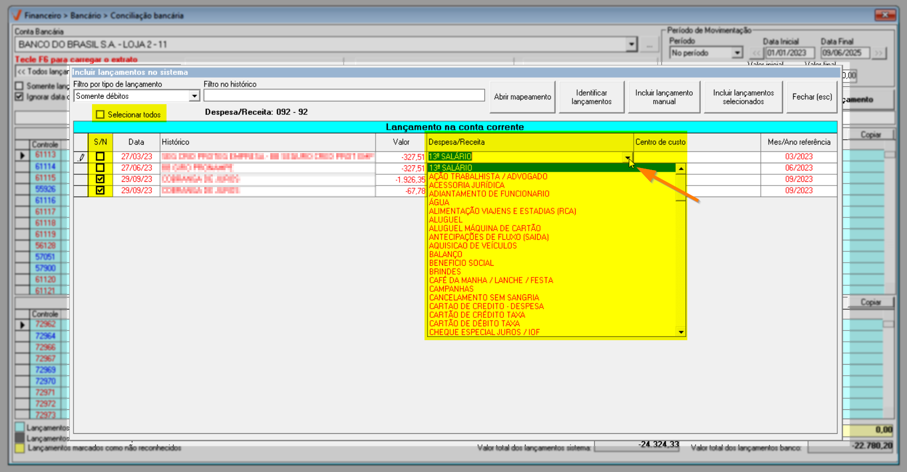Click Identificar lançamentos button
The width and height of the screenshot is (907, 472).
[592, 97]
